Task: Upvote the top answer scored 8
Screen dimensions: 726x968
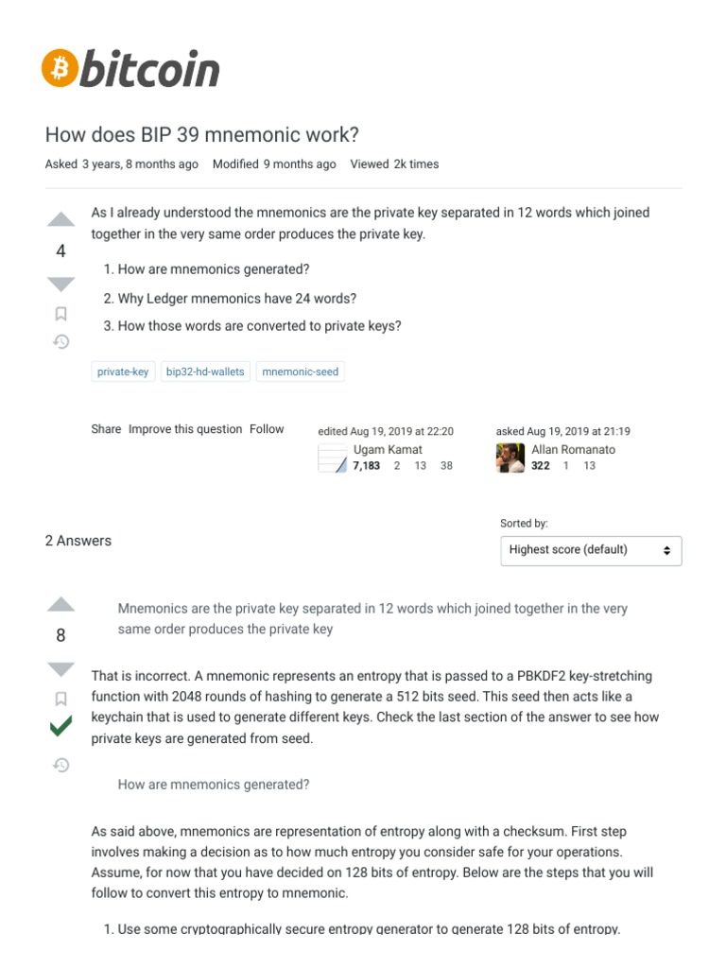Action: pos(60,605)
